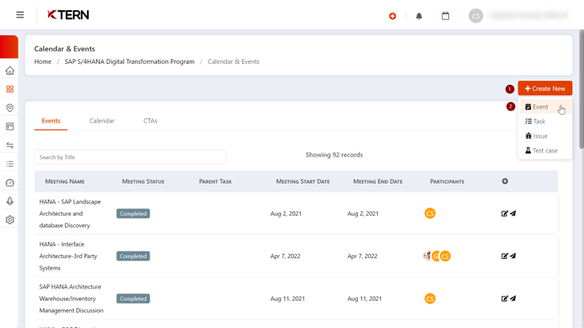Edit the SAP HANA Architecture Warehouse meeting

(x=504, y=298)
